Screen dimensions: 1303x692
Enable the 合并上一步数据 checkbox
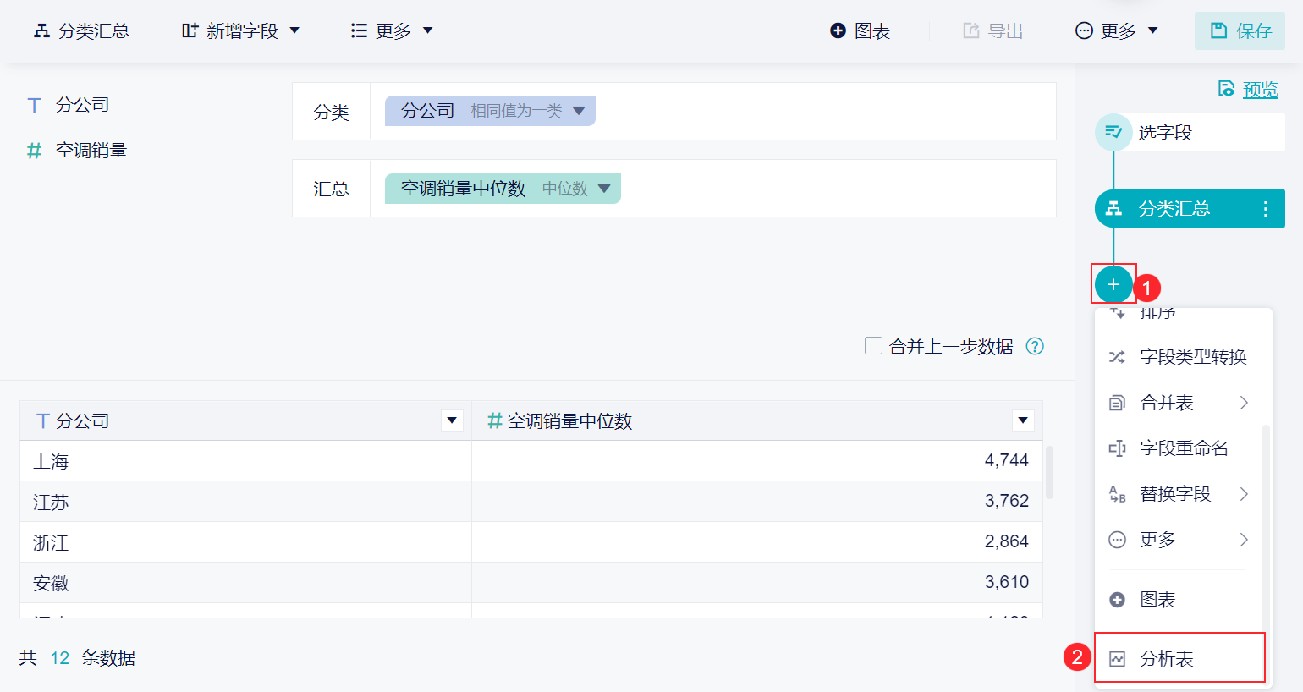(x=873, y=346)
